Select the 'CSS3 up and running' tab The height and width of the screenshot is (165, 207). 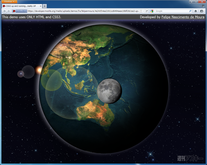point(22,6)
